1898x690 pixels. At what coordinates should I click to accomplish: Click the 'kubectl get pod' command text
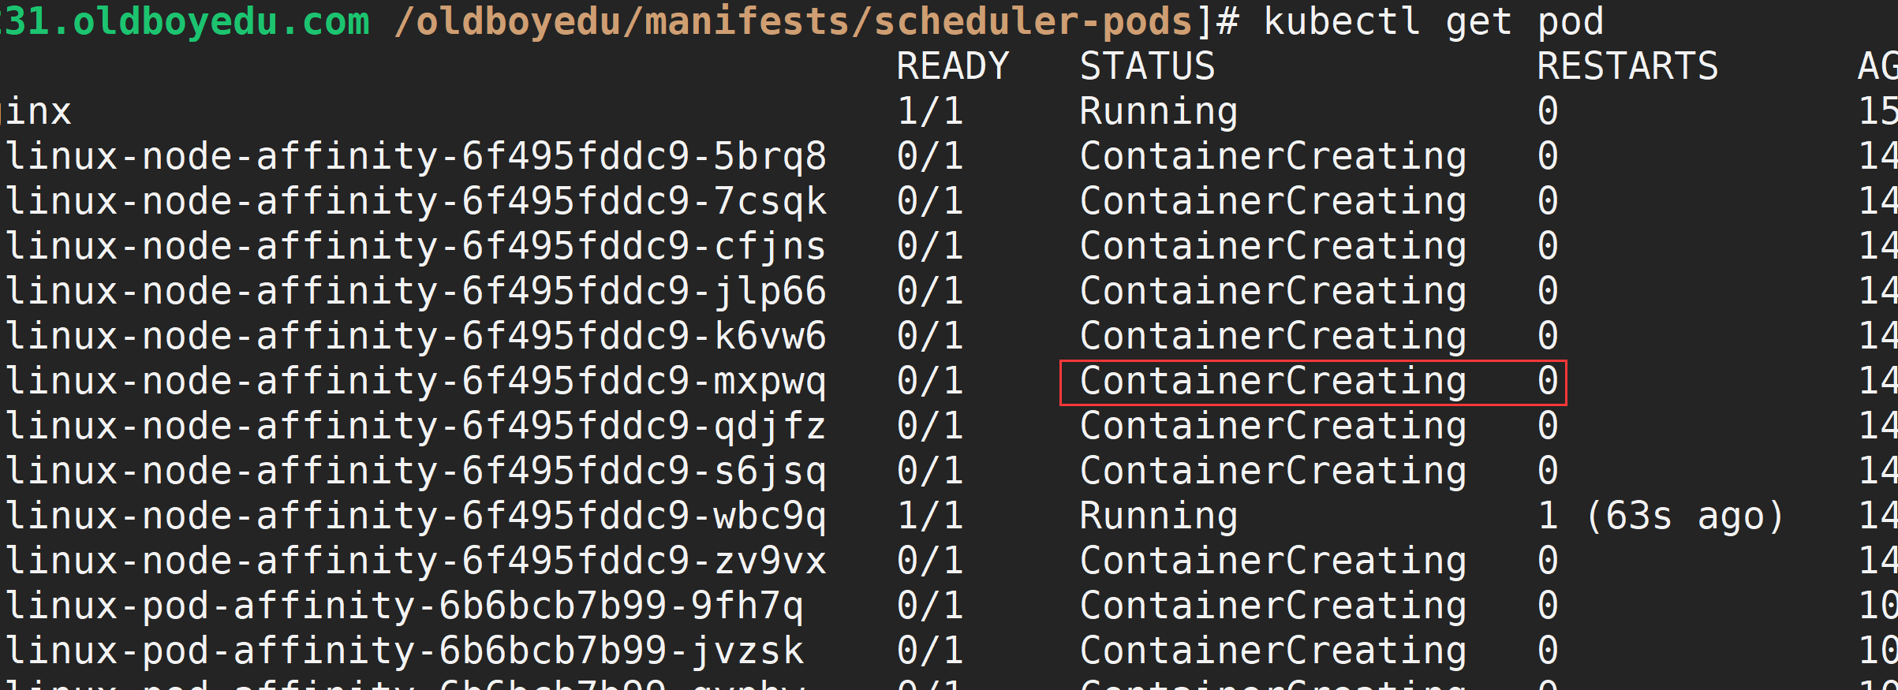pyautogui.click(x=1433, y=21)
